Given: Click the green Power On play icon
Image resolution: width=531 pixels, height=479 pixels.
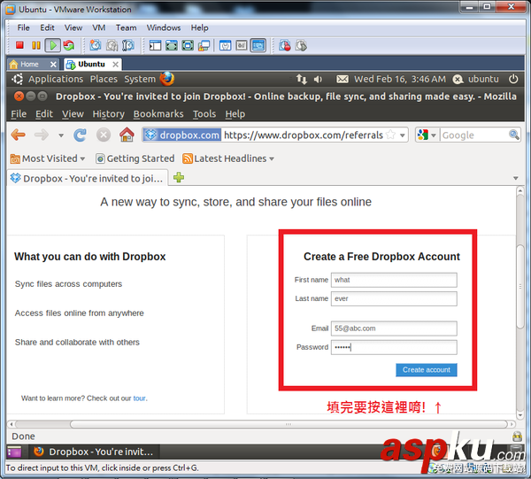Looking at the screenshot, I should tap(53, 45).
